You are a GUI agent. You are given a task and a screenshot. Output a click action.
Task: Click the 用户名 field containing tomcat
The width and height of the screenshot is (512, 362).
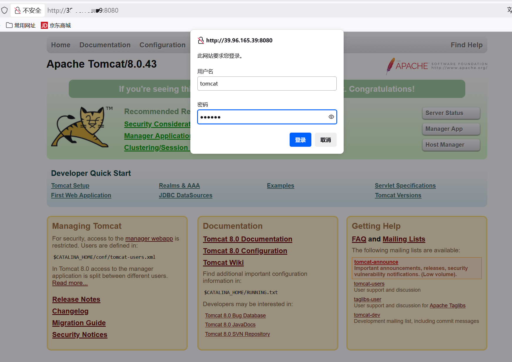[267, 84]
